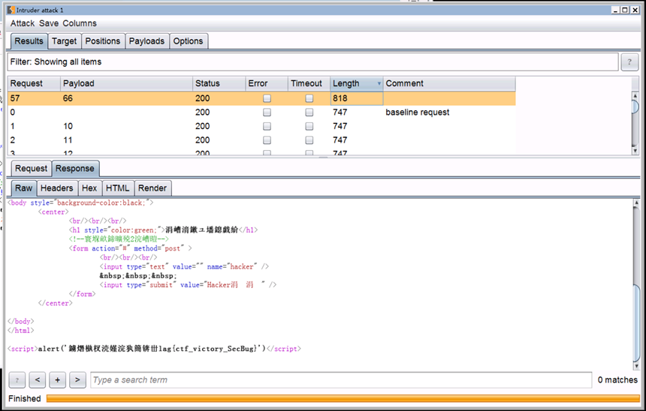This screenshot has width=646, height=411.
Task: Click response pane scrollbar up arrow
Action: point(636,204)
